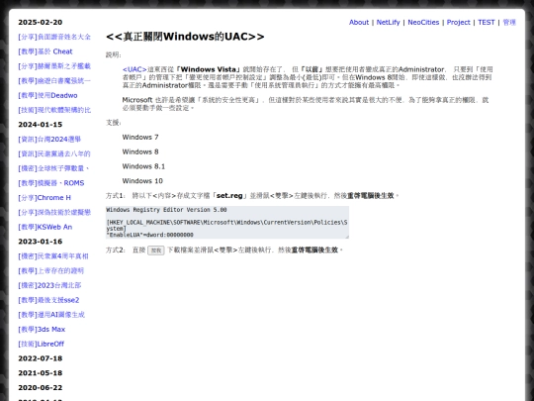This screenshot has width=534, height=401.
Task: Click the Windows Registry Editor Version 5.00 line
Action: pos(166,210)
